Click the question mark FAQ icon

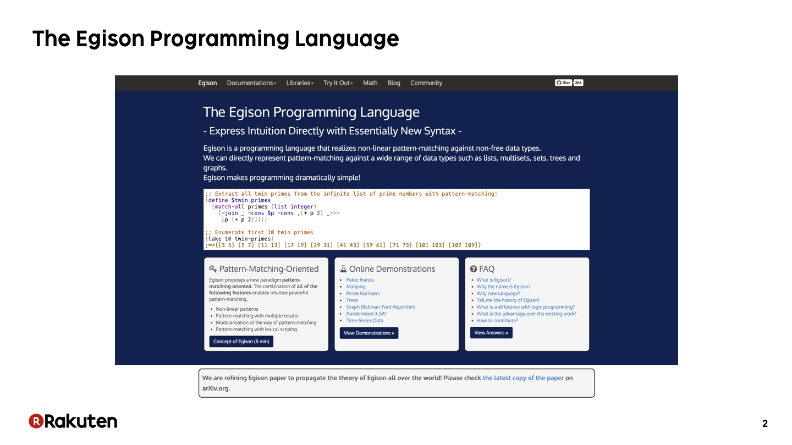(x=474, y=269)
